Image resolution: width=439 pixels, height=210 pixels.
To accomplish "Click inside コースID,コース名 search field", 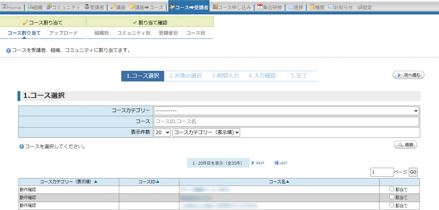I will [286, 122].
